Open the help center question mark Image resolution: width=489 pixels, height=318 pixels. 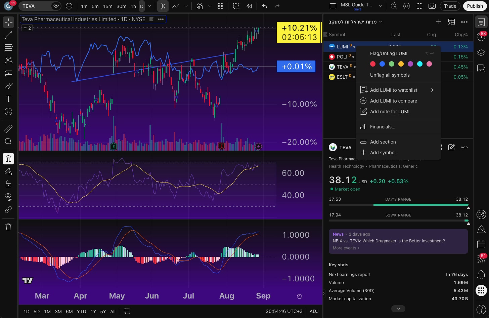[x=481, y=309]
